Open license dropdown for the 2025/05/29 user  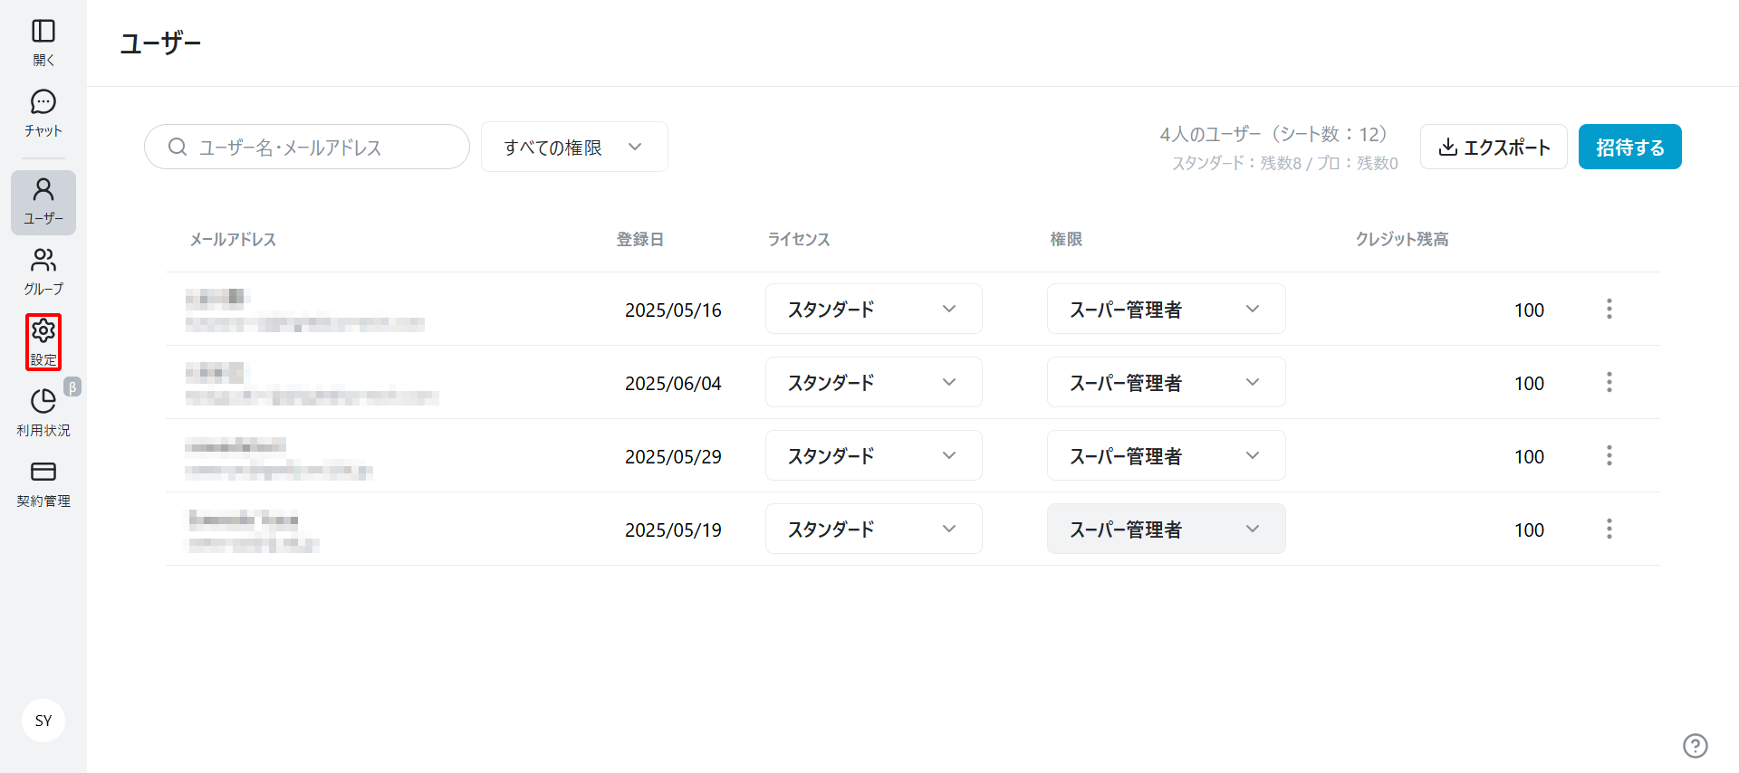click(x=873, y=456)
